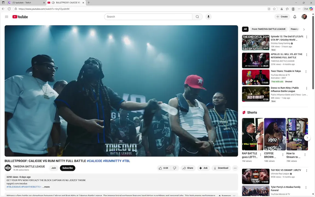This screenshot has width=315, height=197.
Task: Open the browser profile icon
Action: [x=293, y=9]
